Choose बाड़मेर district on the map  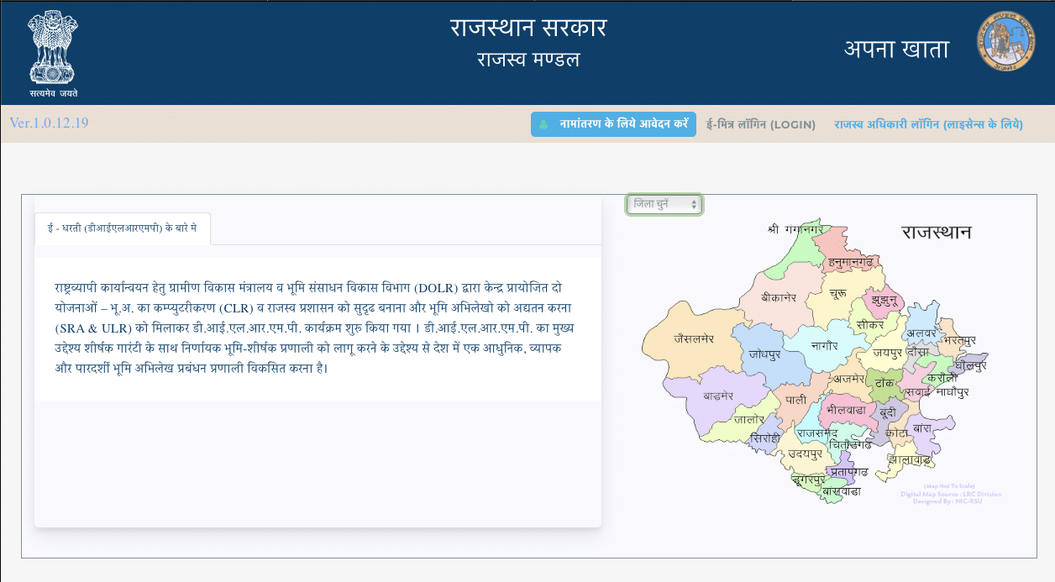pyautogui.click(x=717, y=396)
